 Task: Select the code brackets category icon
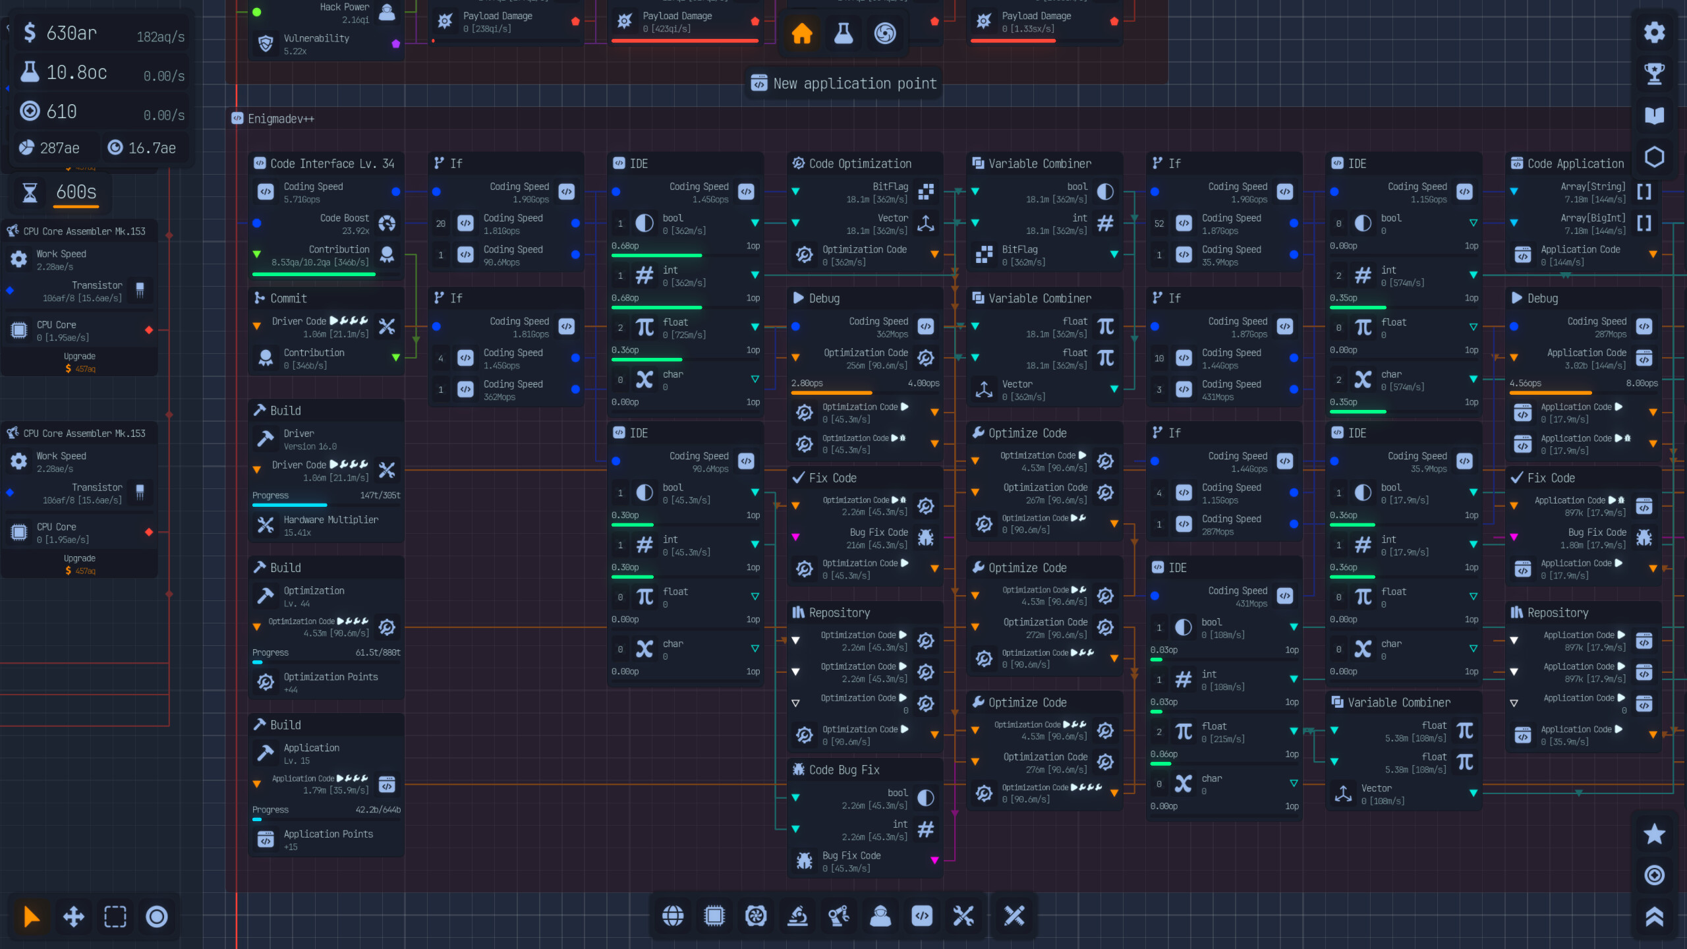click(x=922, y=915)
